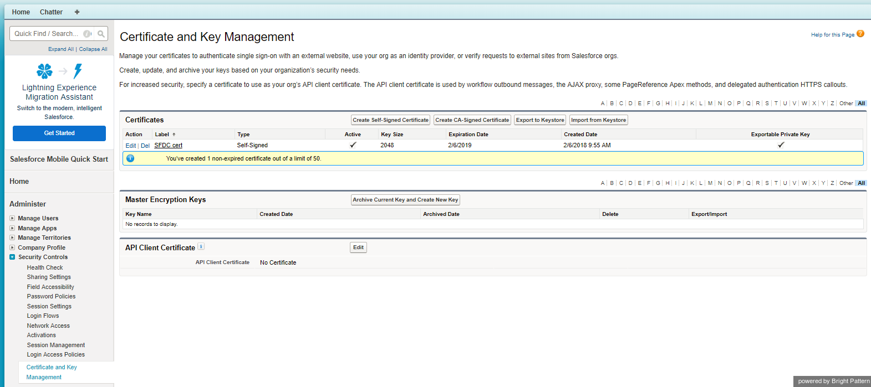Click the Expand All link in sidebar
The image size is (871, 387).
(x=61, y=49)
